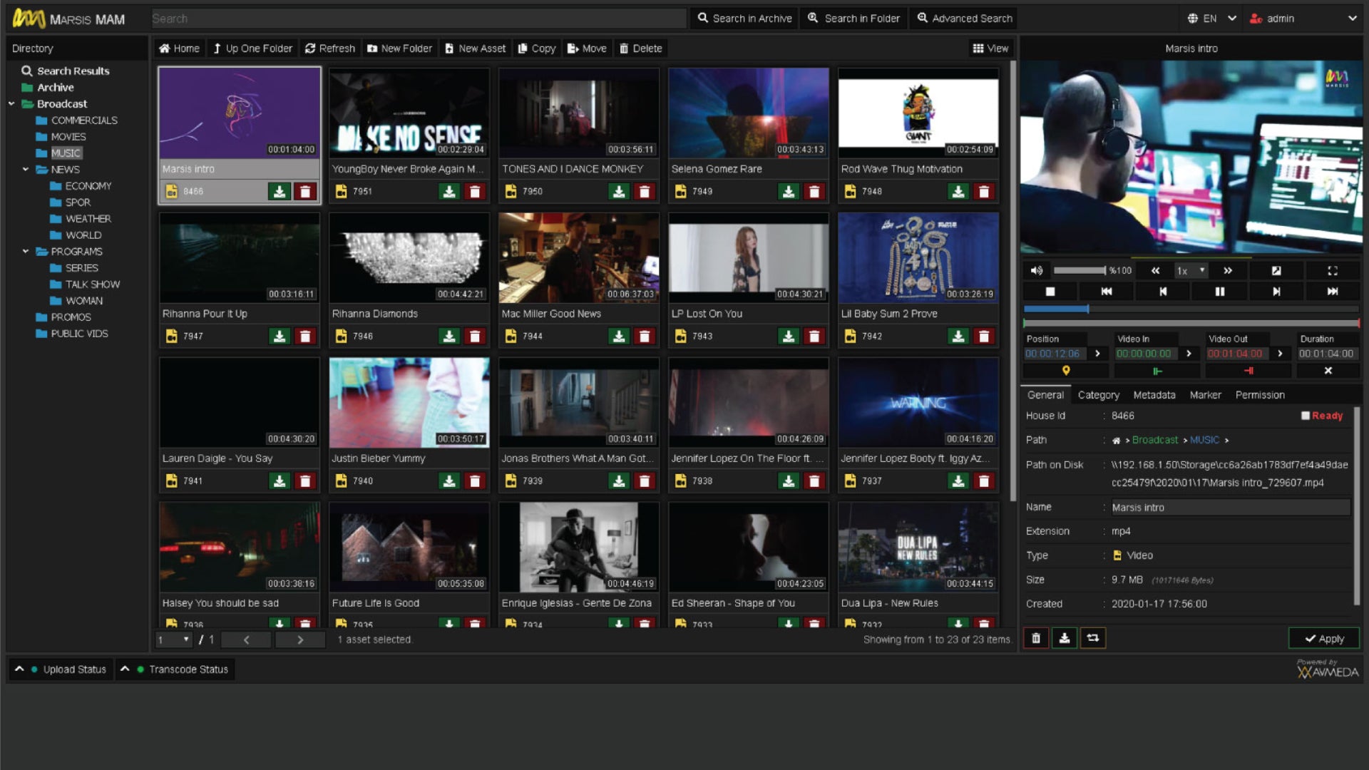Click the Apply button
The height and width of the screenshot is (770, 1369).
(1323, 638)
